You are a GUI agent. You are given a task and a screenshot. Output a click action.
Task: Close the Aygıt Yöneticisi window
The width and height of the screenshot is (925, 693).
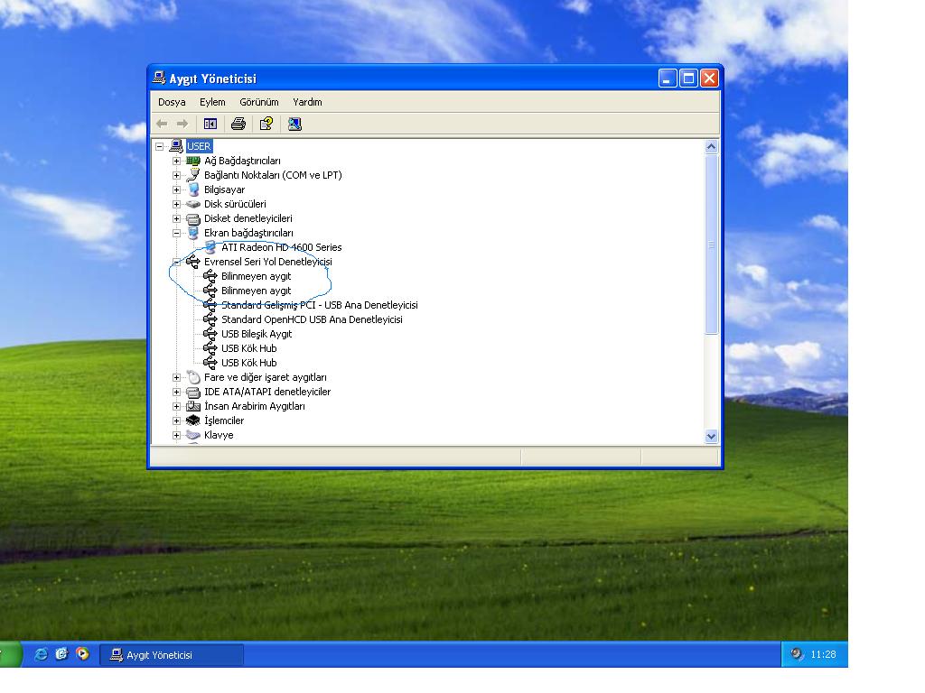click(710, 79)
